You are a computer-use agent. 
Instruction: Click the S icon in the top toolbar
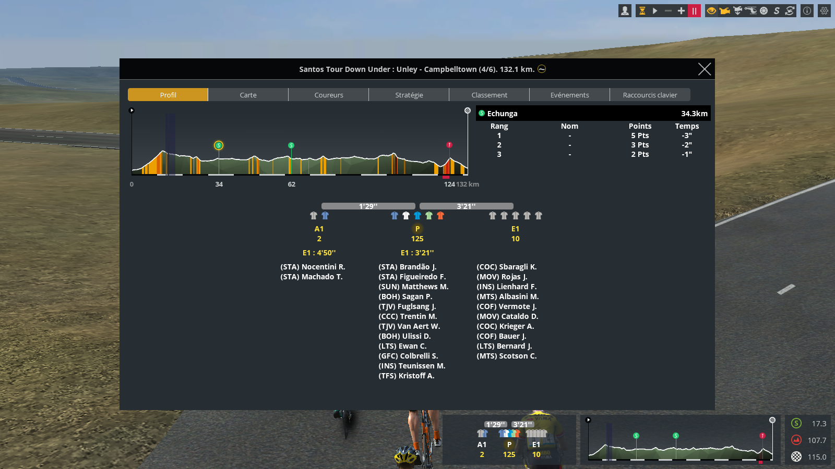pos(777,10)
